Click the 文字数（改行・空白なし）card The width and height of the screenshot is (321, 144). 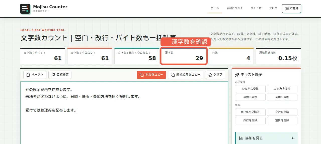click(x=137, y=56)
